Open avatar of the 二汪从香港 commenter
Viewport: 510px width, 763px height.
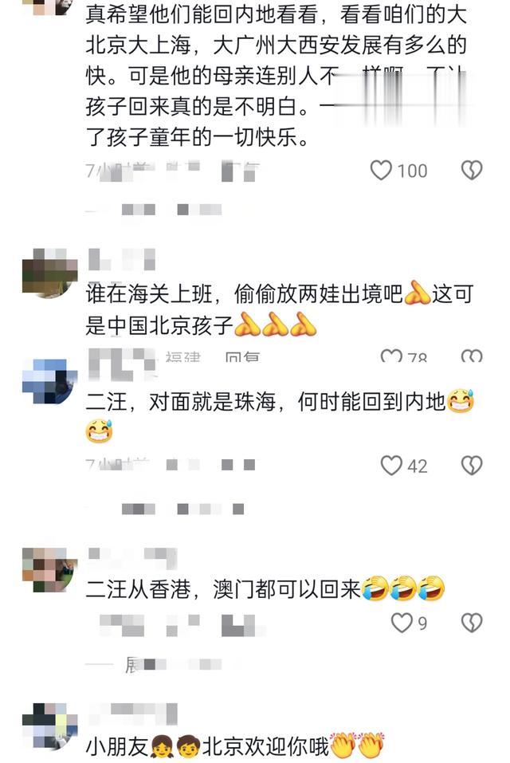49,569
